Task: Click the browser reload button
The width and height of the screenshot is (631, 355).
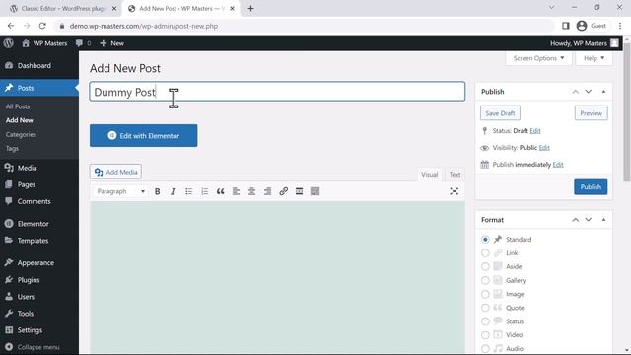Action: [42, 26]
